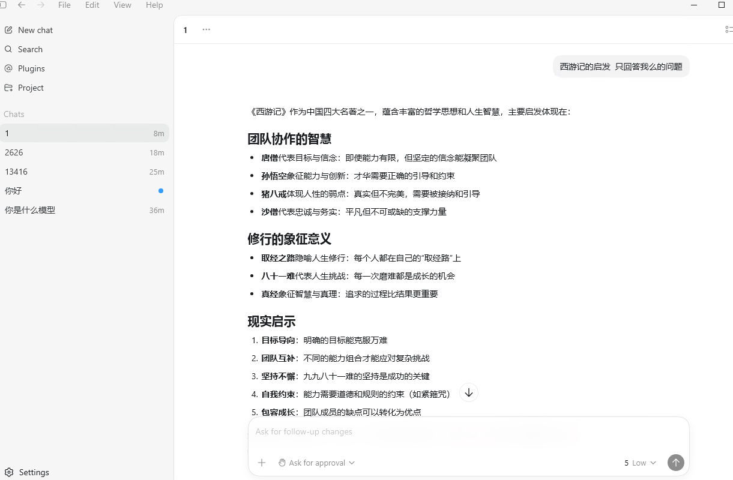The width and height of the screenshot is (733, 480).
Task: Open Ask for approval dropdown
Action: [x=316, y=463]
